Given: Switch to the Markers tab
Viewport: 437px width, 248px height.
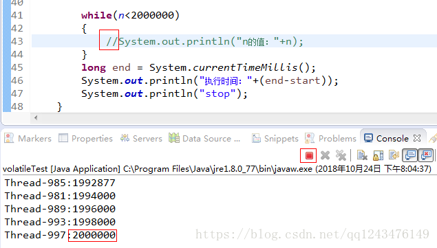Looking at the screenshot, I should point(28,138).
